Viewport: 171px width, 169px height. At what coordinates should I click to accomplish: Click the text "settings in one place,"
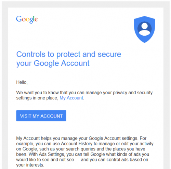click(37, 98)
